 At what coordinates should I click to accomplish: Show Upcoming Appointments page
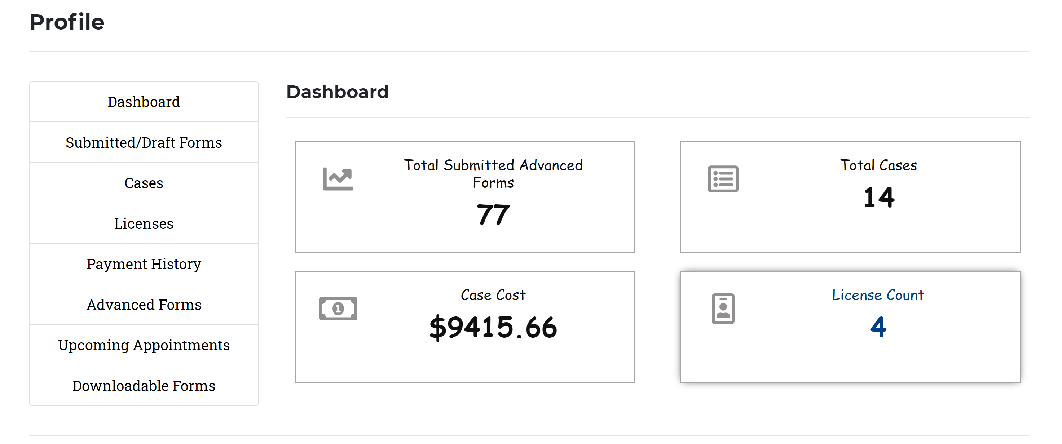[x=144, y=345]
